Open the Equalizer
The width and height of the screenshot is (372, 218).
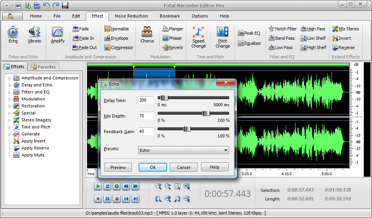click(249, 43)
